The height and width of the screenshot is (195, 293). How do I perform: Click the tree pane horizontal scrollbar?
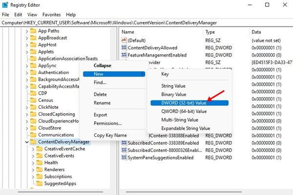pyautogui.click(x=61, y=192)
